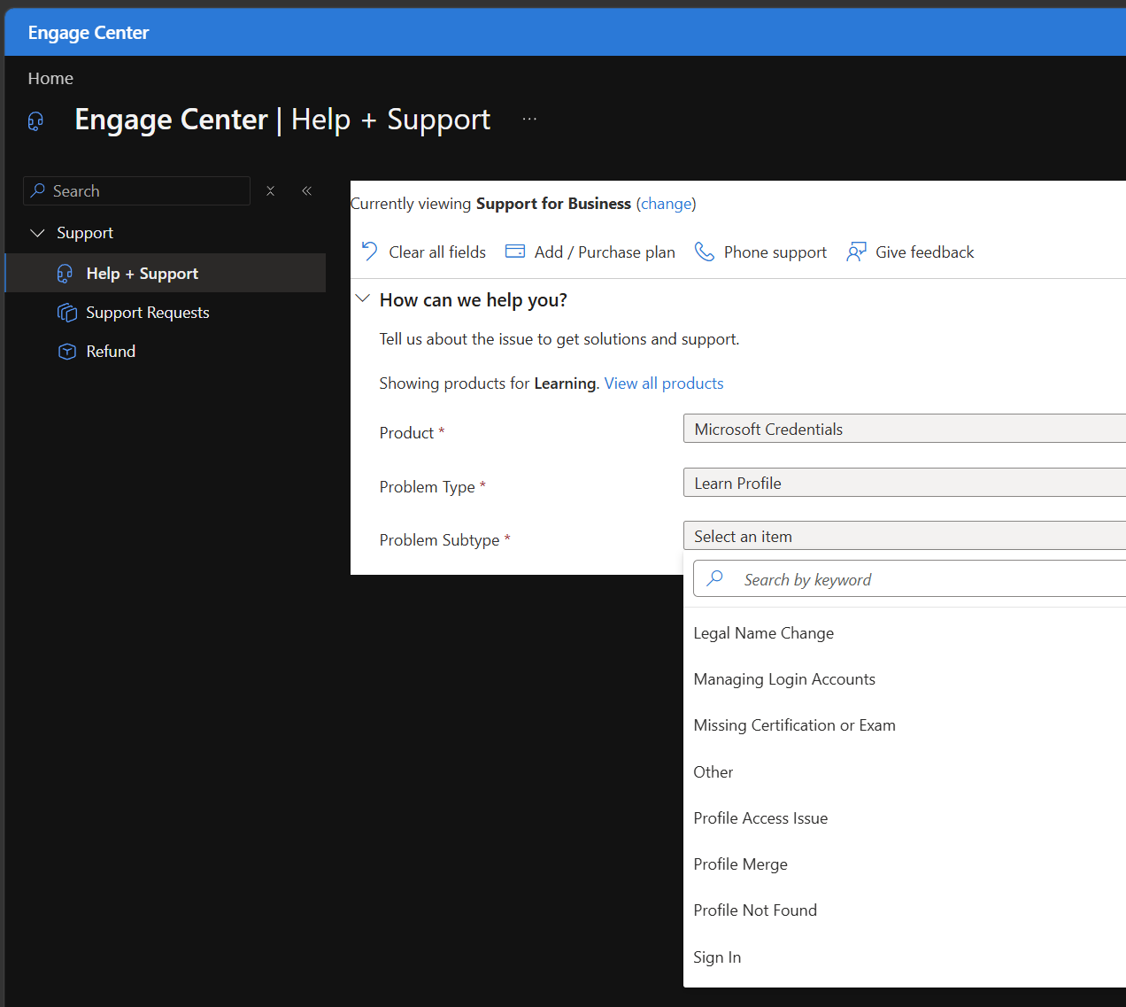Click the headset icon beside the page title
The height and width of the screenshot is (1007, 1126).
[35, 121]
